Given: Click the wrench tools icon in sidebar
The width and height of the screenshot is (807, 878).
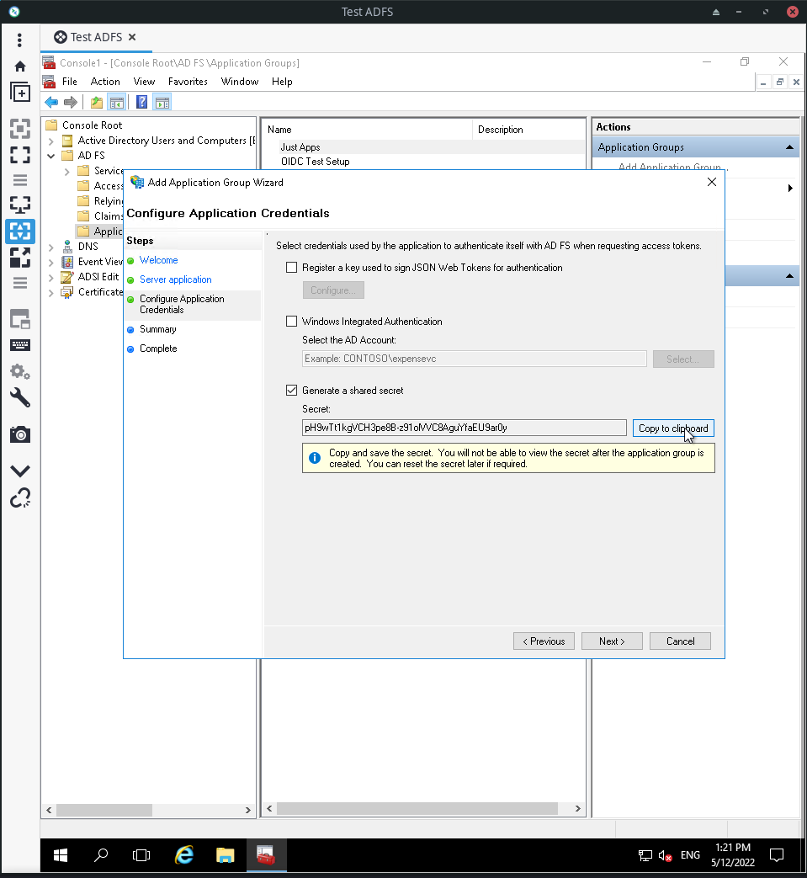Looking at the screenshot, I should click(x=20, y=397).
